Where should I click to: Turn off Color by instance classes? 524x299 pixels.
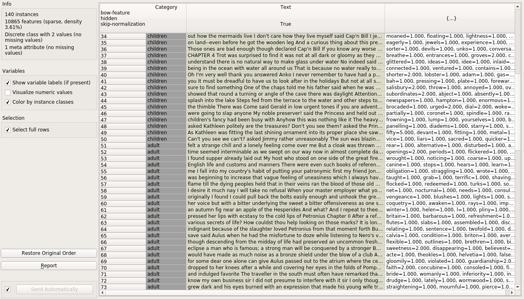tap(8, 102)
